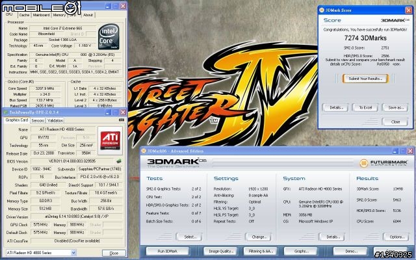The image size is (416, 260).
Task: Click the Close button in GPU-Z
Action: (114, 253)
